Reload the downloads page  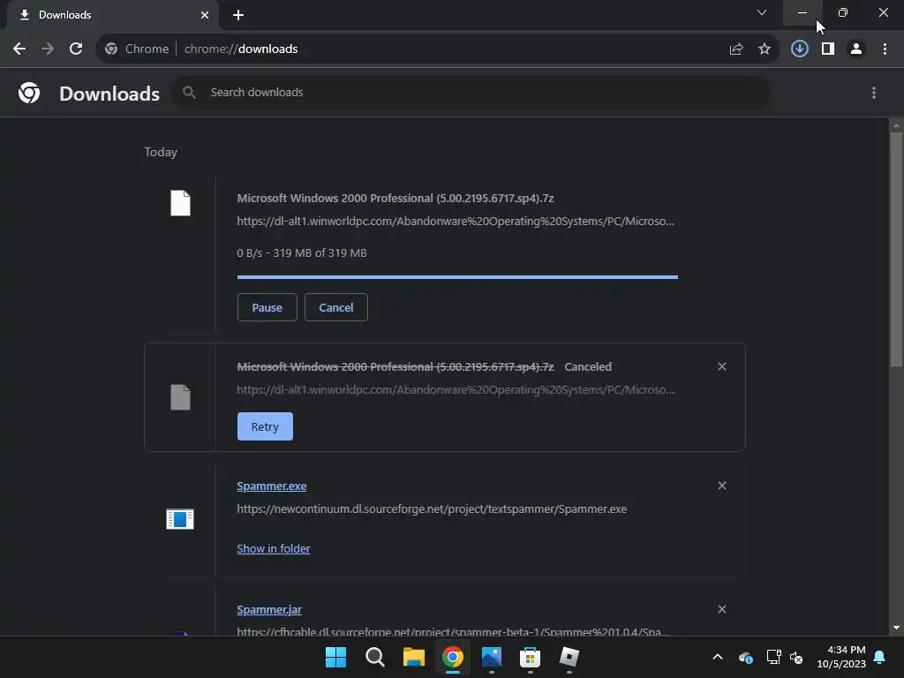[76, 49]
